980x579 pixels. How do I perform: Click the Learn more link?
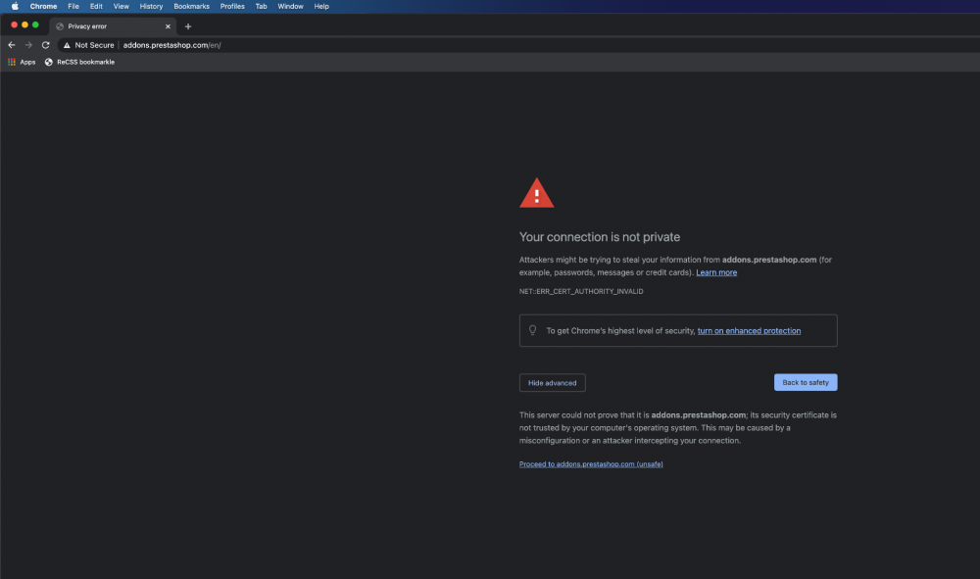[716, 271]
